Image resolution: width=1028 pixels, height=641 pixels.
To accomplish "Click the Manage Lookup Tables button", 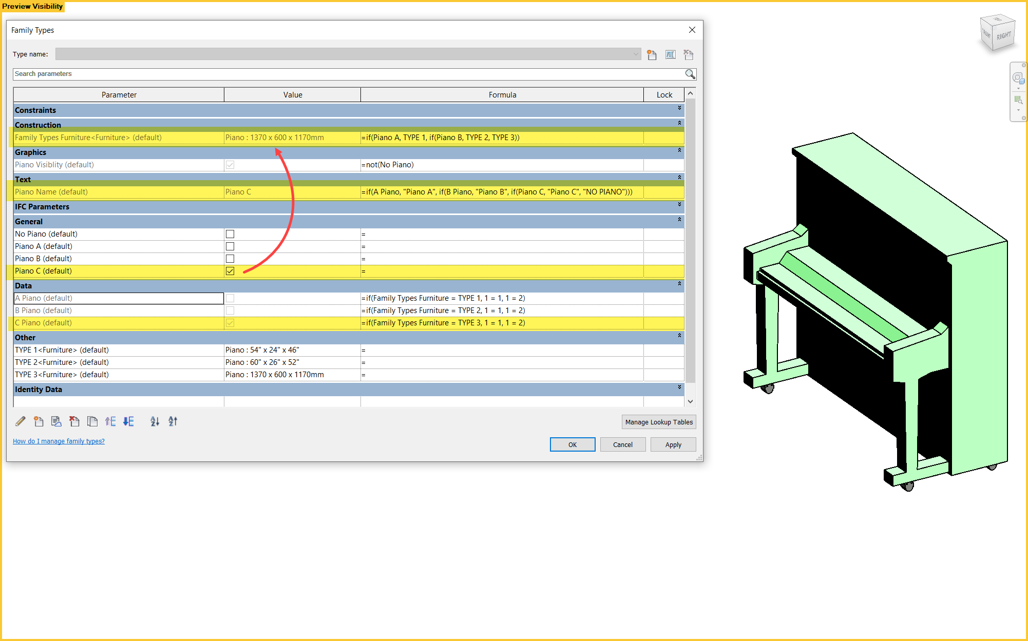I will point(659,421).
